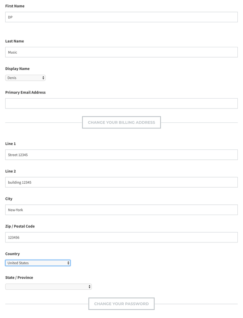Click the 'Primary Email Address' label

(25, 92)
